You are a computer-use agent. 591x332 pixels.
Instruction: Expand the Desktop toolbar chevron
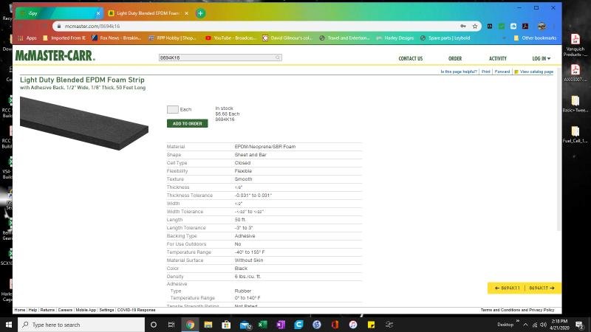pyautogui.click(x=518, y=321)
